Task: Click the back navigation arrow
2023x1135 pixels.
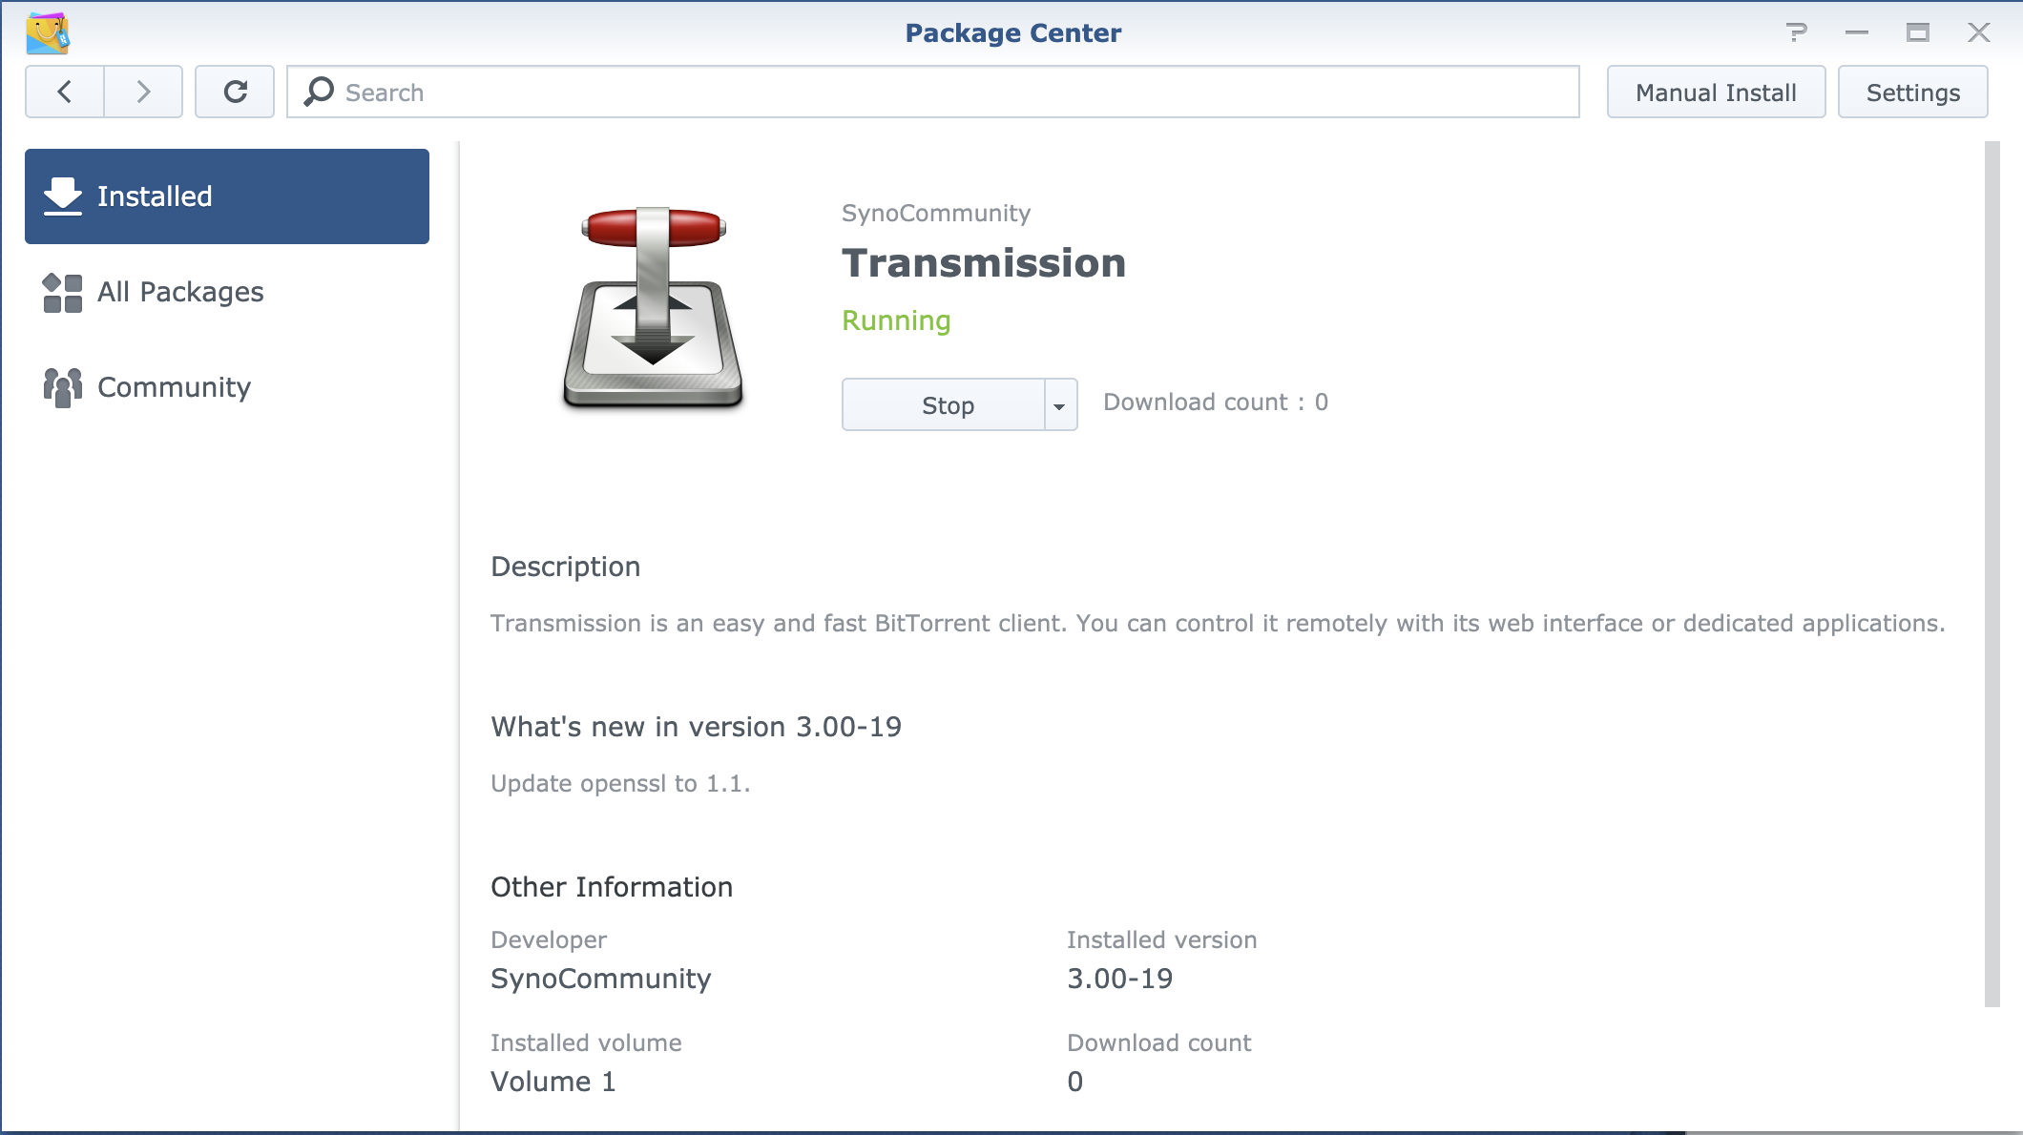Action: 65,92
